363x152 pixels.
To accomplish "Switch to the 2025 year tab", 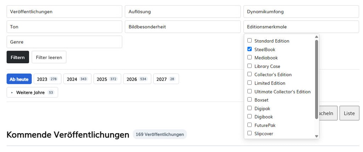I will point(107,79).
